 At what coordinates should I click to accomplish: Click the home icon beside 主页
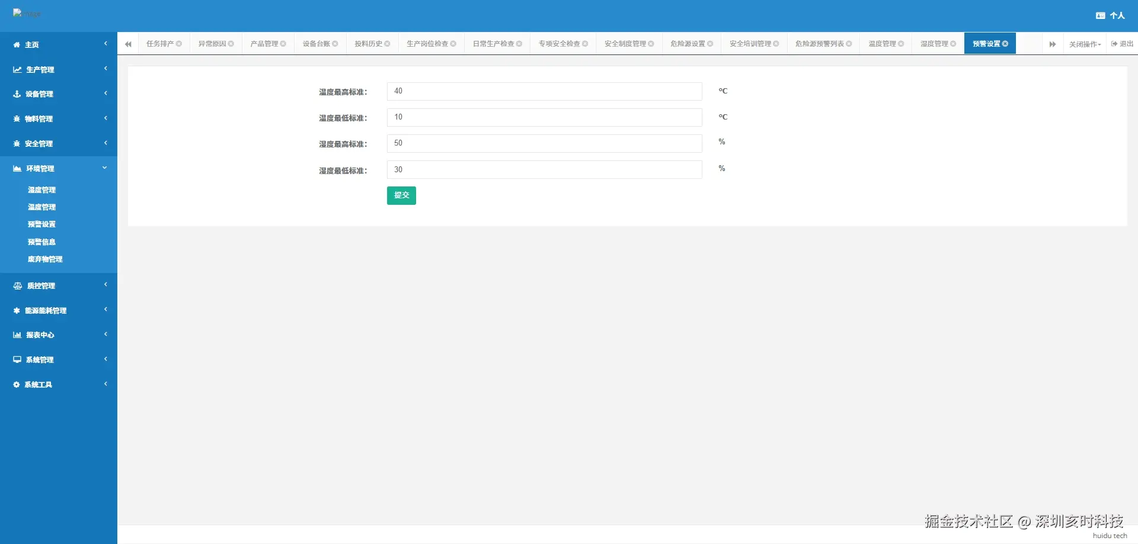coord(17,45)
